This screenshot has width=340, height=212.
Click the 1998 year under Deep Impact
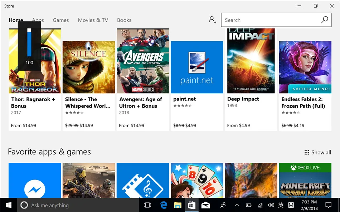point(232,106)
